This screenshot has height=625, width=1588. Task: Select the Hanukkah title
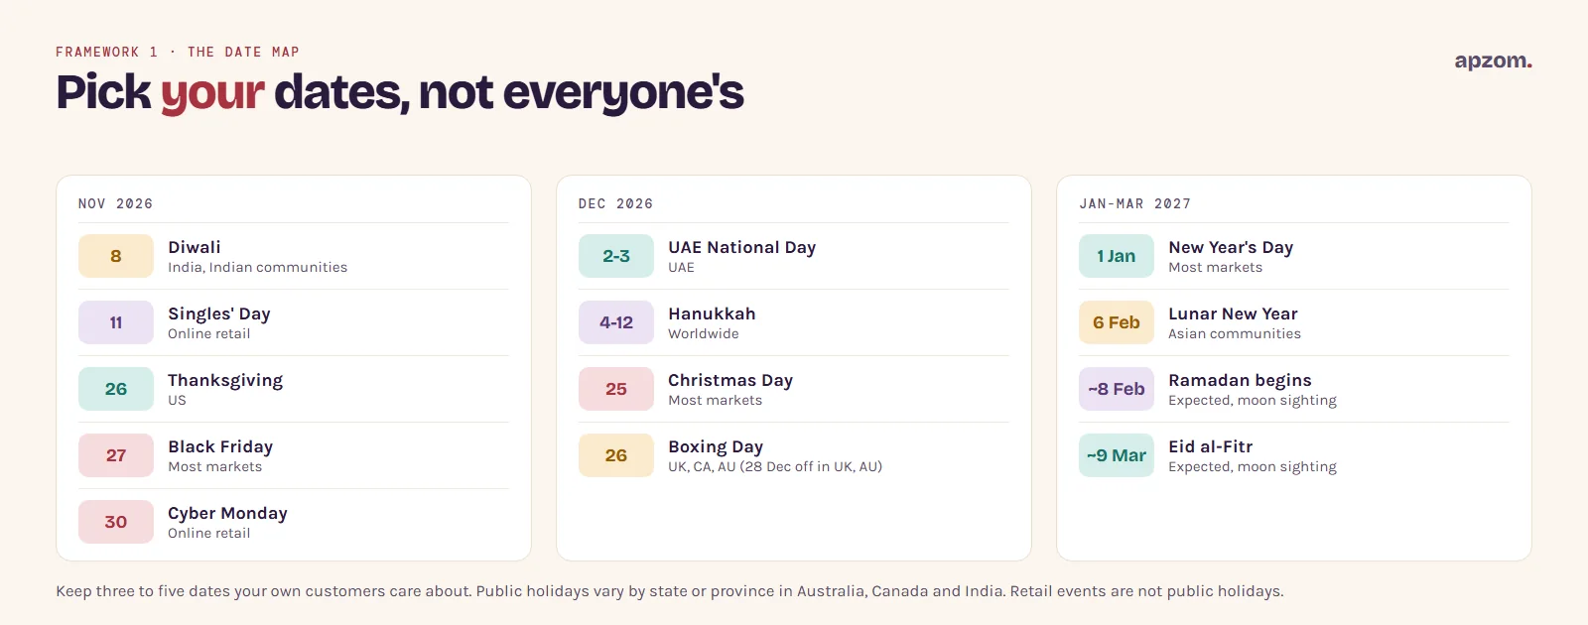712,313
